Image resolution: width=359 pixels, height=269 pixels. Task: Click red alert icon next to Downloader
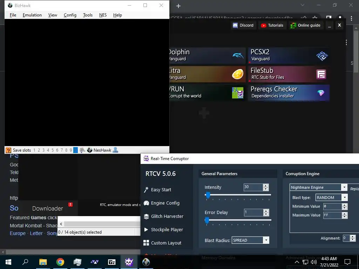[70, 205]
